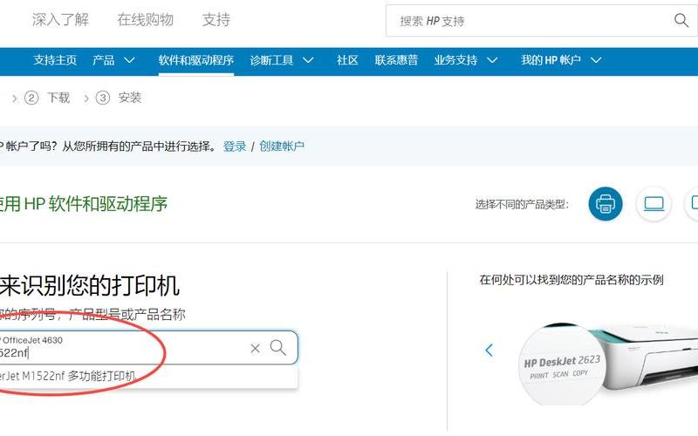Viewport: 698px width, 436px height.
Task: Expand the 产品 dropdown chevron
Action: (129, 60)
